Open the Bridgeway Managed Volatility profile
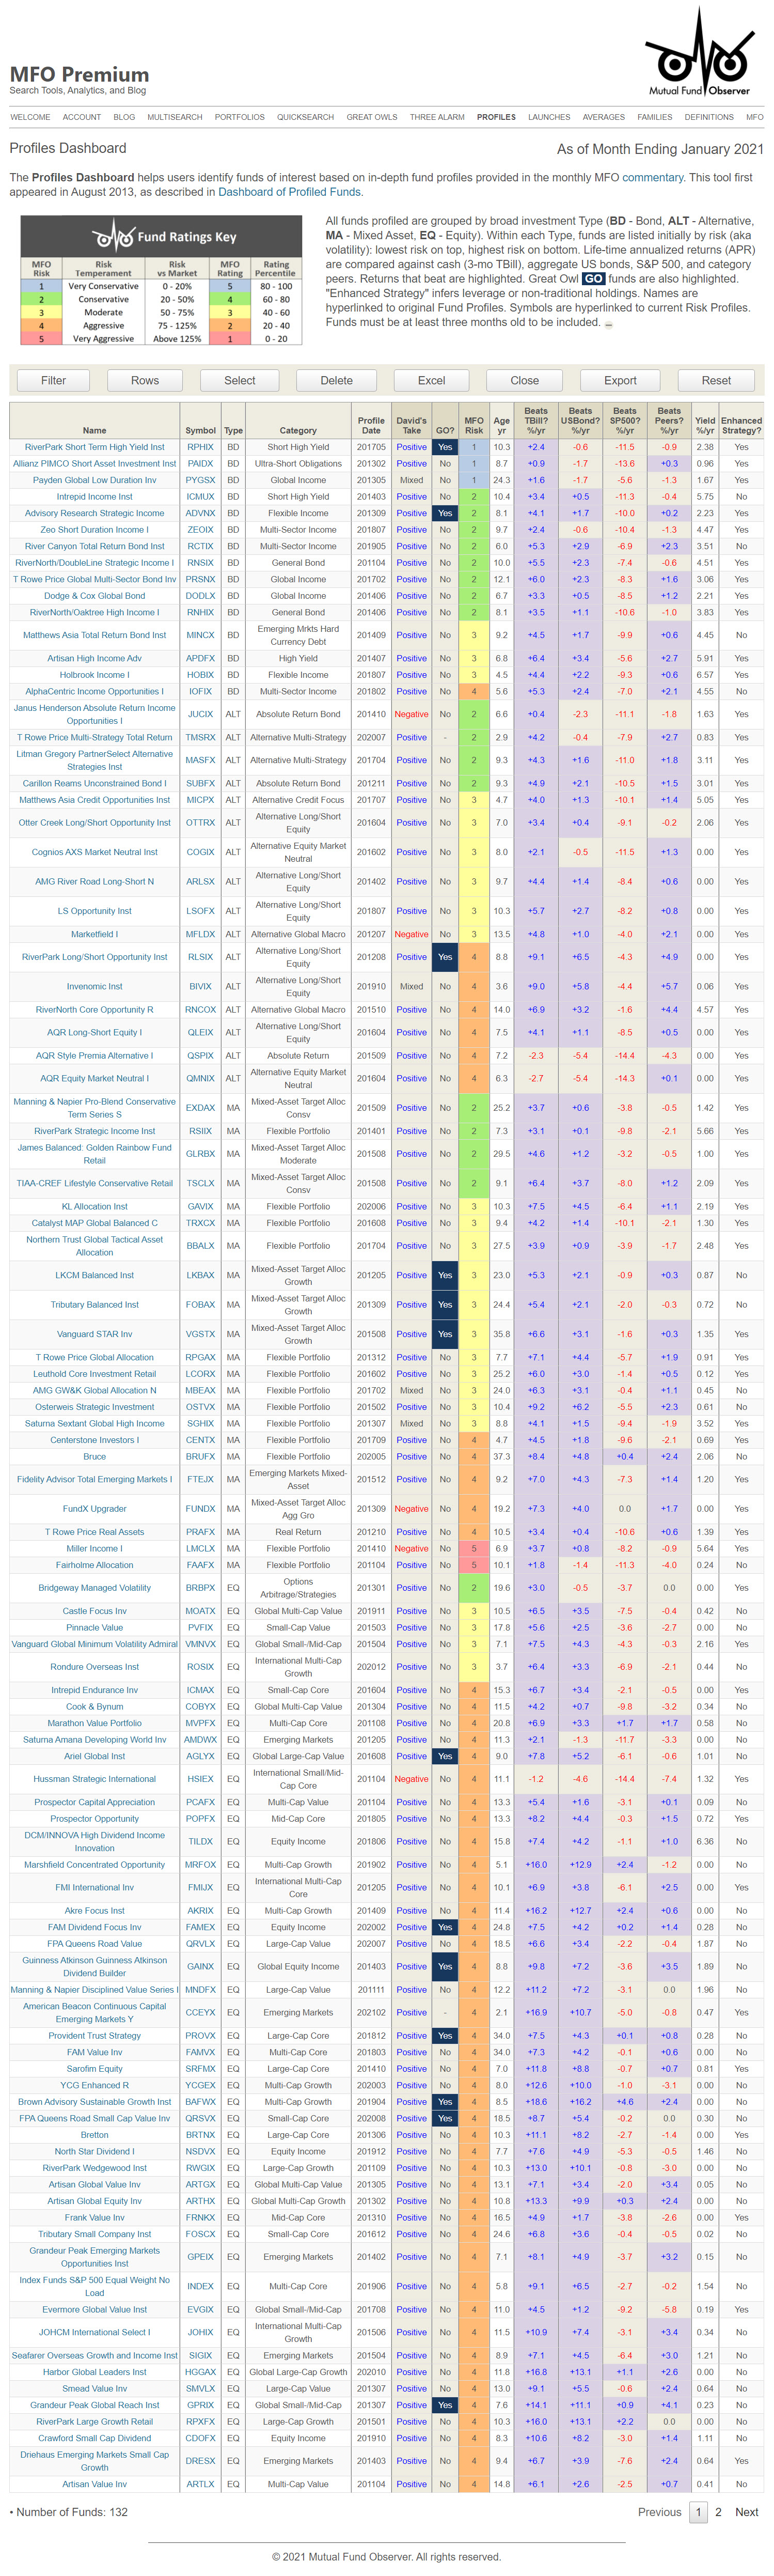This screenshot has width=774, height=2576. coord(94,1588)
